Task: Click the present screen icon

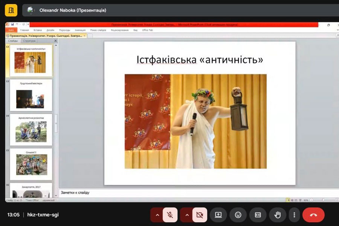Action: point(218,215)
